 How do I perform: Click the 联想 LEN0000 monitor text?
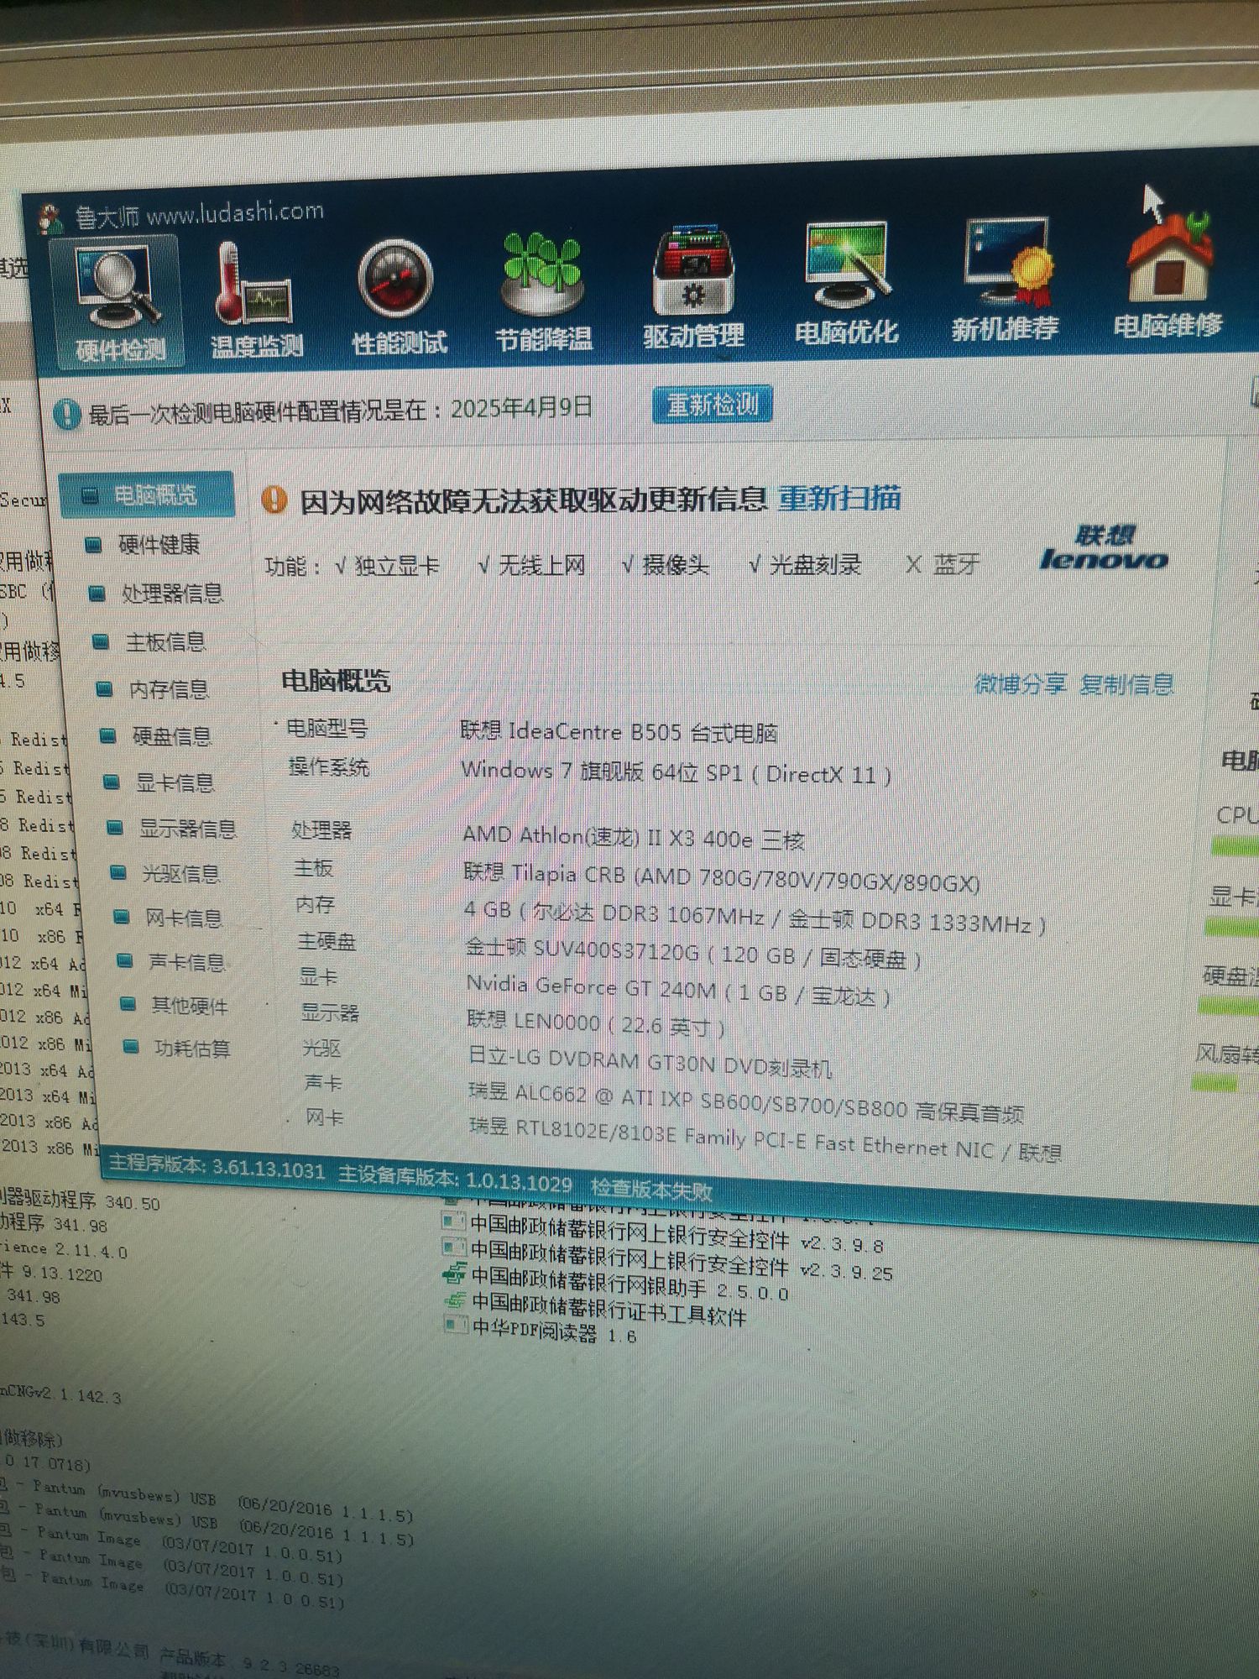[596, 1023]
